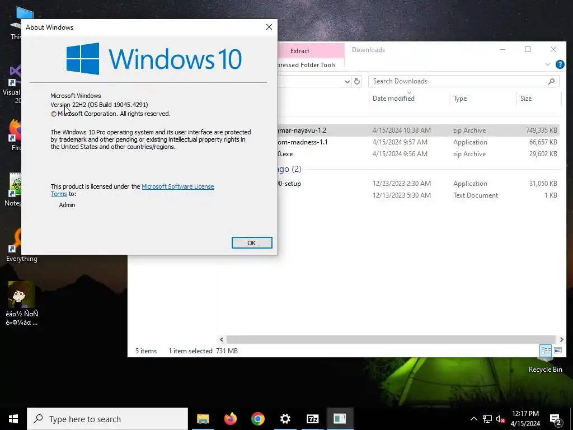
Task: Click left arrow of horizontal scrollbar
Action: (x=222, y=340)
